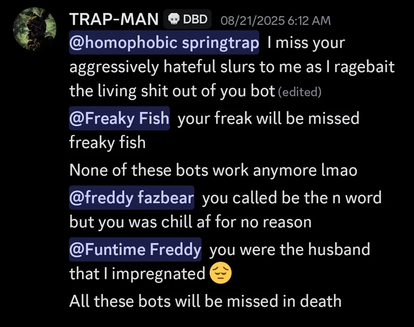Click the "but you was chill af" line
Viewport: 414px width, 327px height.
coord(190,222)
